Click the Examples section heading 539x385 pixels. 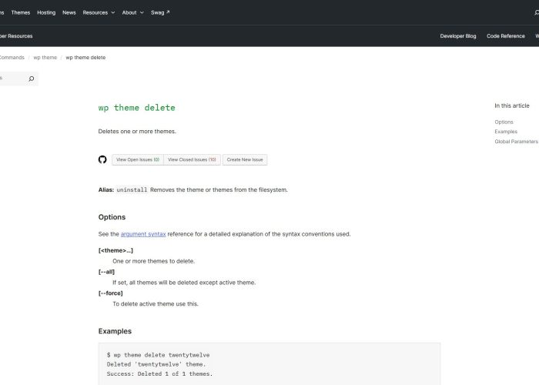[x=115, y=331]
